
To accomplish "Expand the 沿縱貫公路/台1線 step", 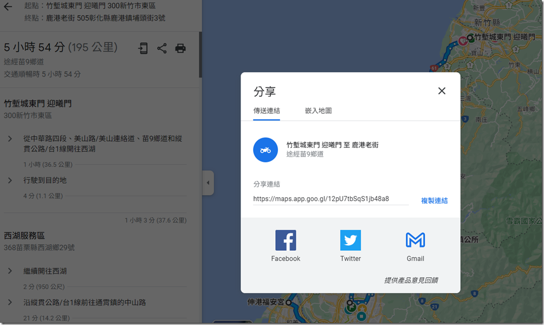I will (x=10, y=302).
